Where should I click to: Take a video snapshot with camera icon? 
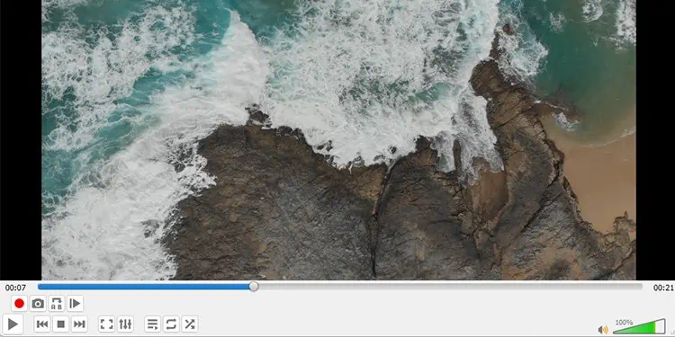pos(38,304)
